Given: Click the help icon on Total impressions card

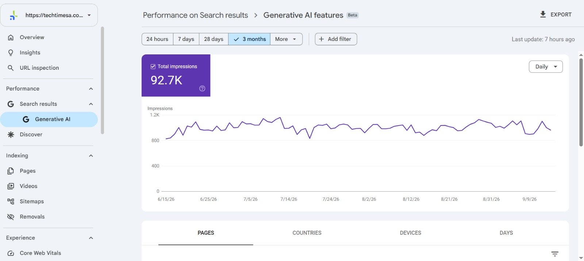Looking at the screenshot, I should [x=202, y=88].
